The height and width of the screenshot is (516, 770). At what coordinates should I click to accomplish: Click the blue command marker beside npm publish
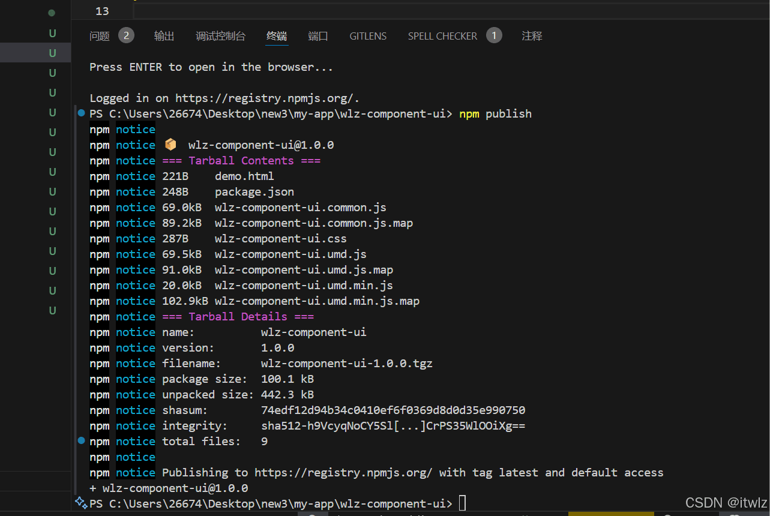82,113
